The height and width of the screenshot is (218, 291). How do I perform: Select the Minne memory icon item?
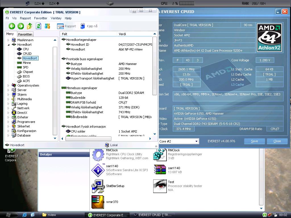[x=19, y=63]
